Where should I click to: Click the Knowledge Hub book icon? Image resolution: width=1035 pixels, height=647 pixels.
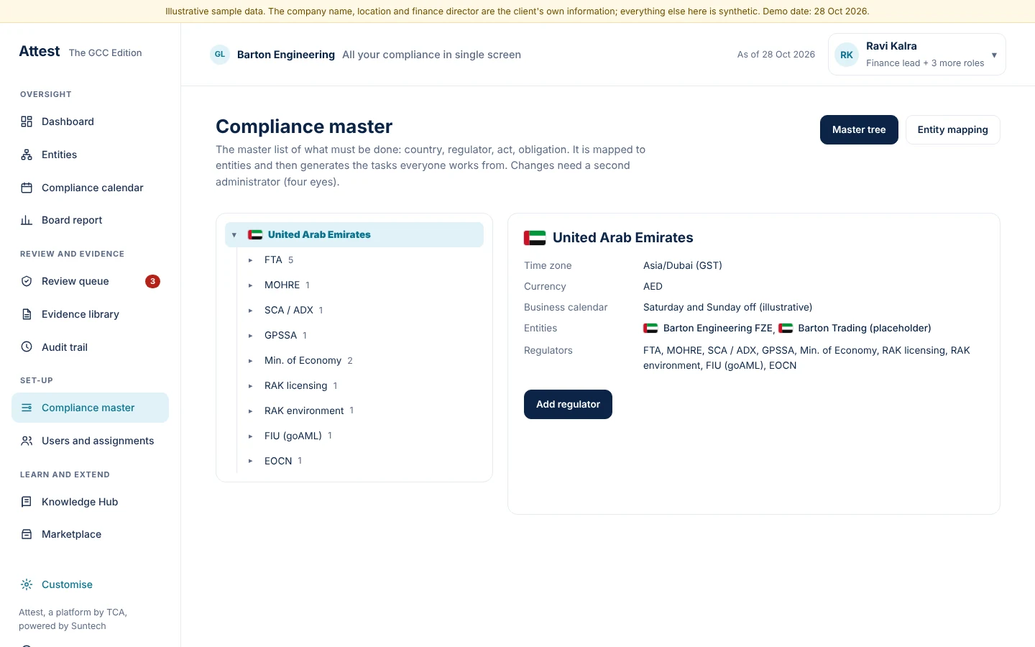point(27,502)
